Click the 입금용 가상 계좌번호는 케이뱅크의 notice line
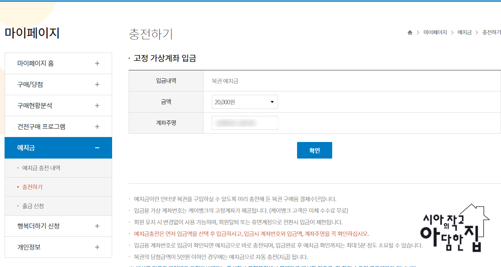 coord(241,210)
